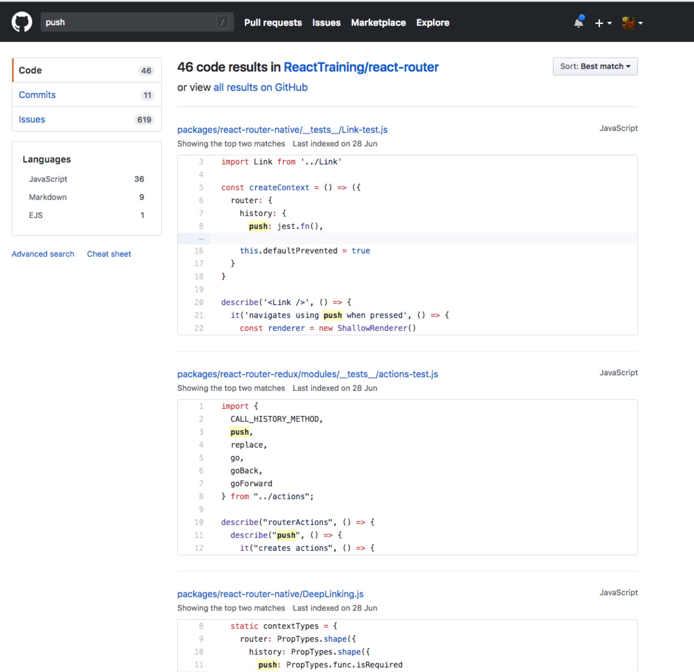Click the notifications bell icon
Viewport: 694px width, 672px height.
[x=579, y=22]
